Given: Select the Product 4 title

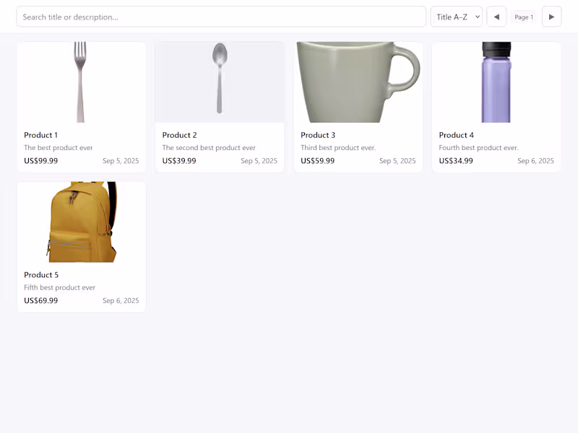Looking at the screenshot, I should tap(457, 135).
